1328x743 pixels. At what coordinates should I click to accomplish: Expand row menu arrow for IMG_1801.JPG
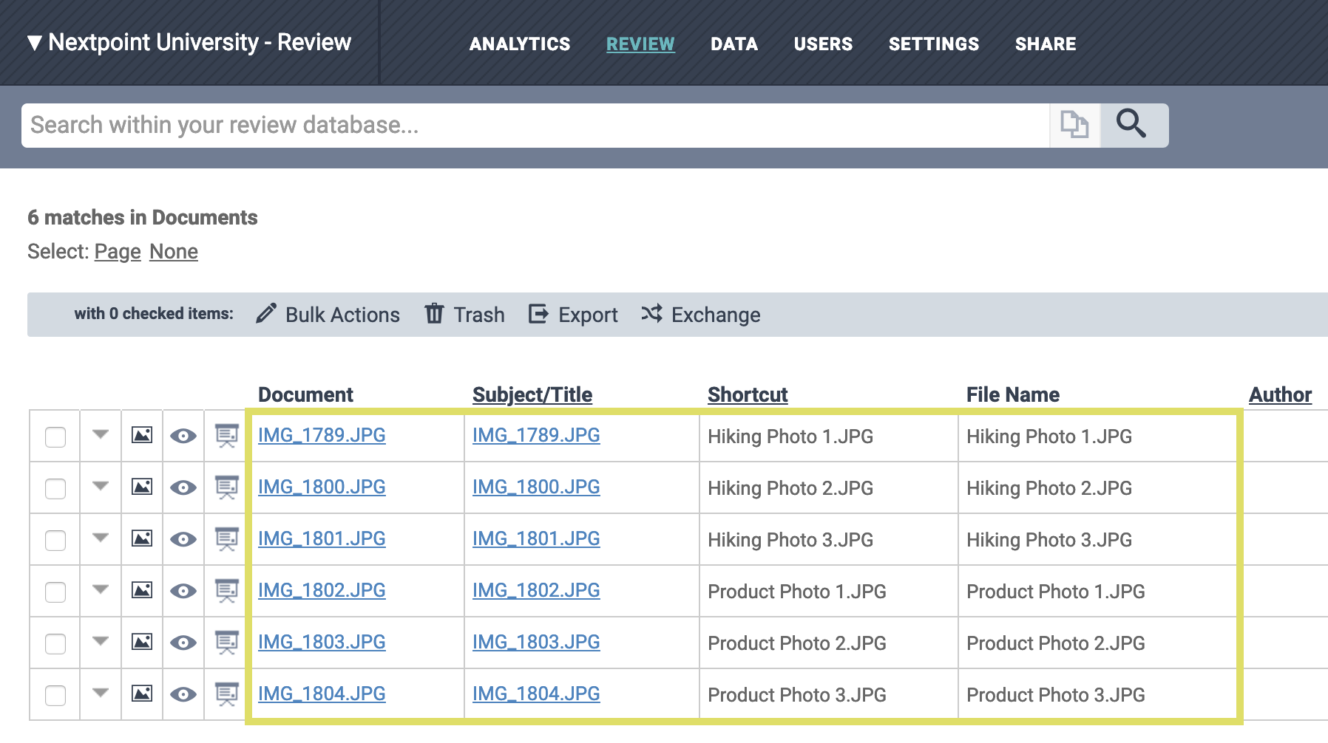click(x=101, y=538)
